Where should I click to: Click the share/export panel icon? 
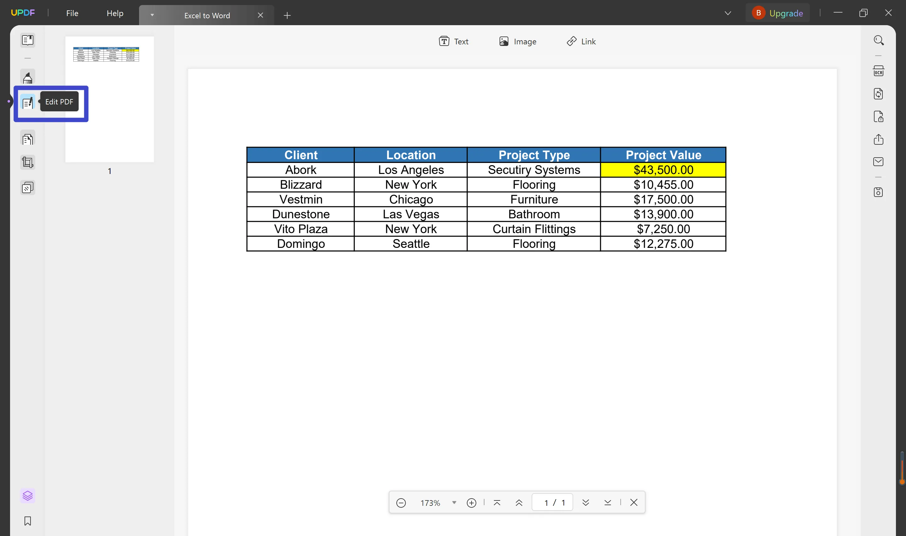[x=879, y=139]
